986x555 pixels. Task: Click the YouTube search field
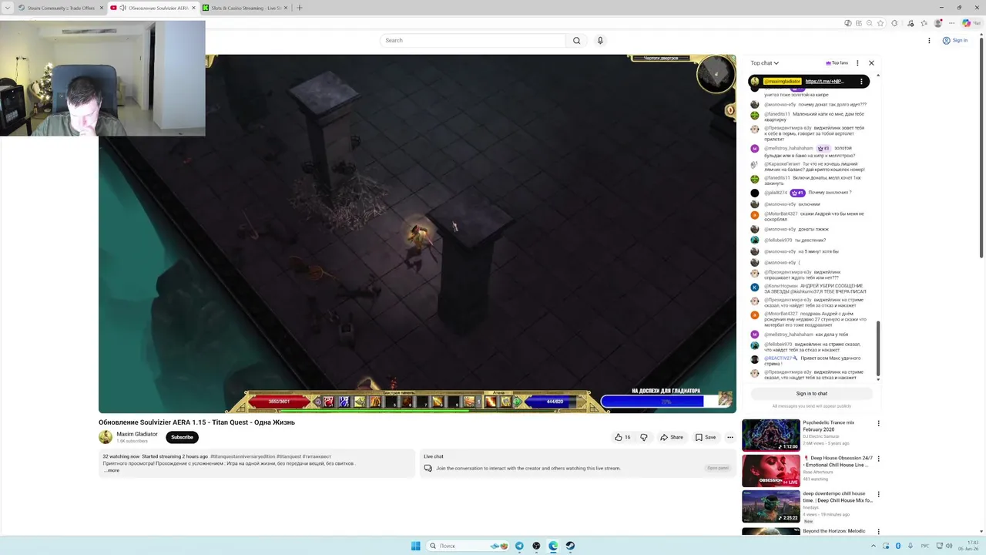point(472,40)
